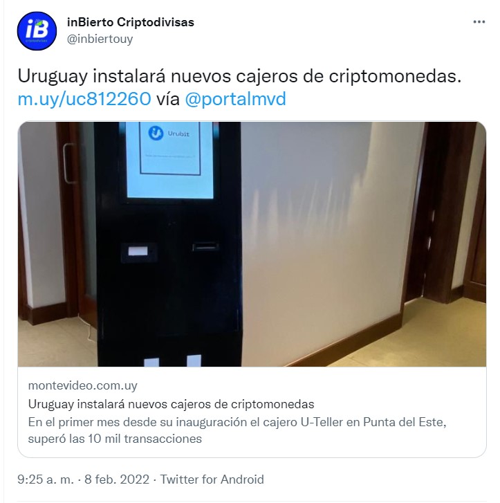Viewport: 500px width, 503px height.
Task: Click the inBierto Criptodivisas display name
Action: pyautogui.click(x=131, y=22)
